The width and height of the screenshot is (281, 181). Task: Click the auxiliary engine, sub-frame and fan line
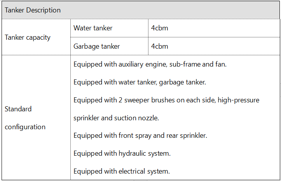coord(150,64)
